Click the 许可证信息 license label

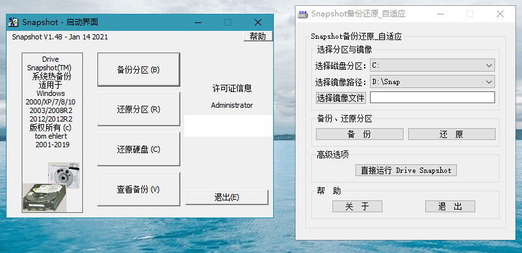click(232, 89)
